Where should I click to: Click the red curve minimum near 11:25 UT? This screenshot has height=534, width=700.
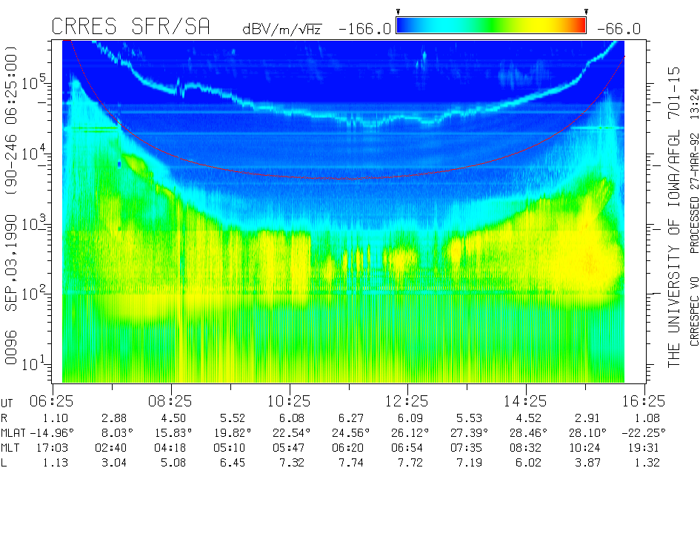tap(353, 179)
